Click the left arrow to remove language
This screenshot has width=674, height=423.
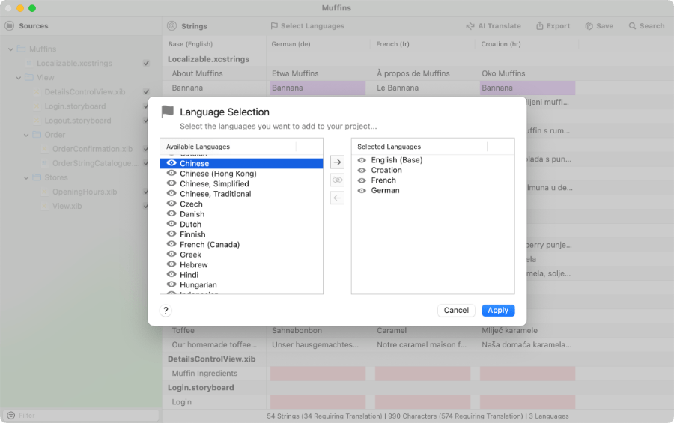click(x=337, y=198)
